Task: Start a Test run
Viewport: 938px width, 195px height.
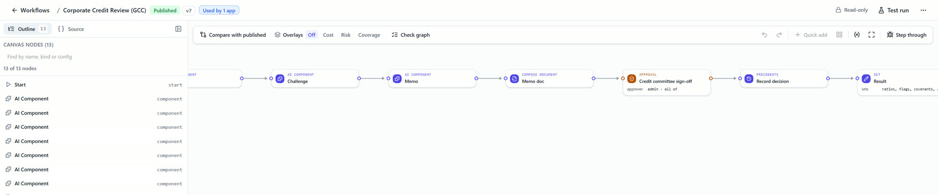Action: click(893, 10)
